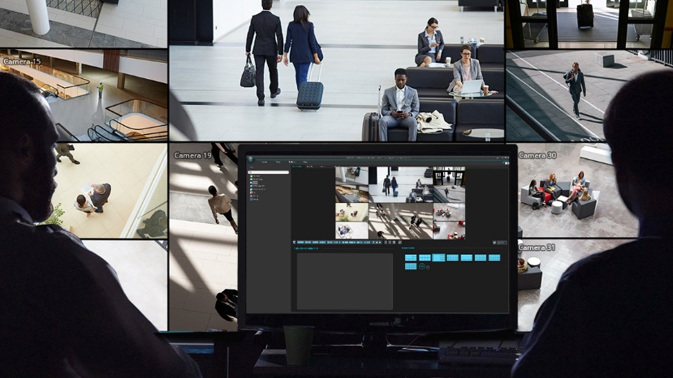Choose the fifth layout preset in the top row

(x=466, y=258)
